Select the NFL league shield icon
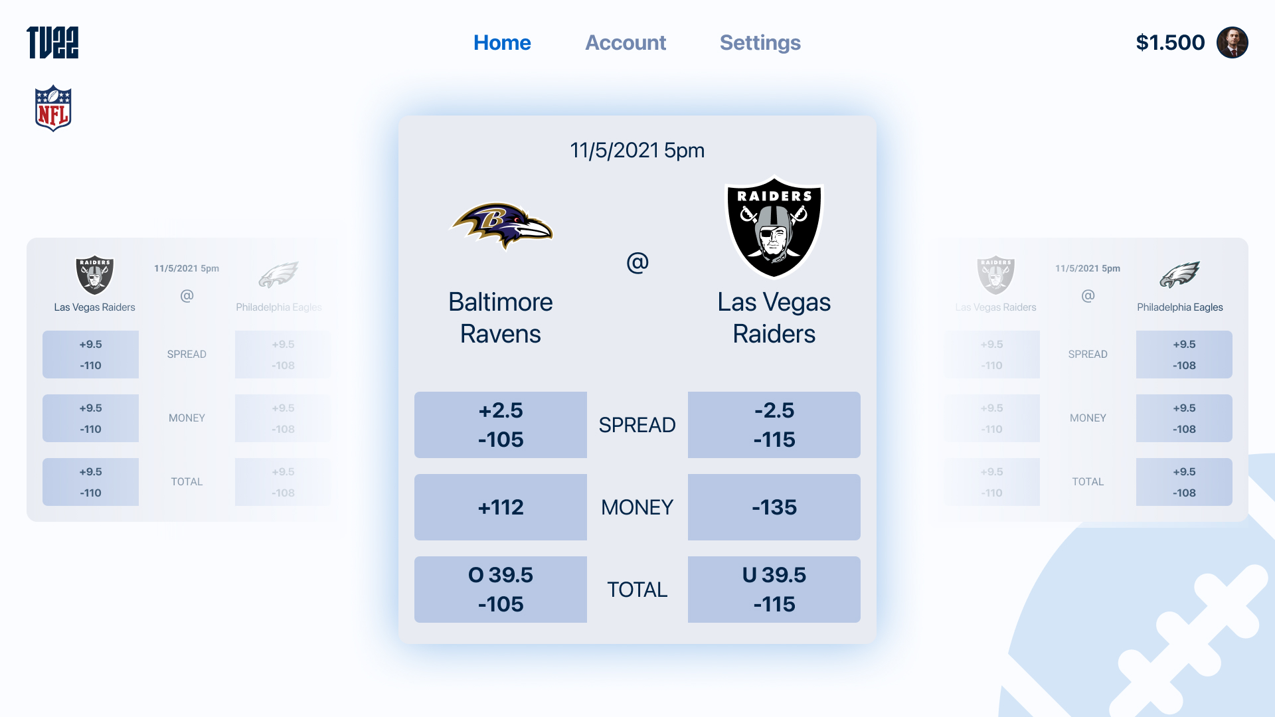The width and height of the screenshot is (1275, 717). tap(53, 108)
